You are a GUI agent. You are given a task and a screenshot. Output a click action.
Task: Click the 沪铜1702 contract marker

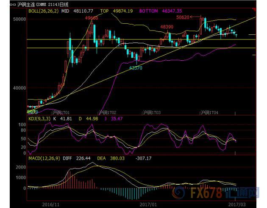pyautogui.click(x=108, y=112)
